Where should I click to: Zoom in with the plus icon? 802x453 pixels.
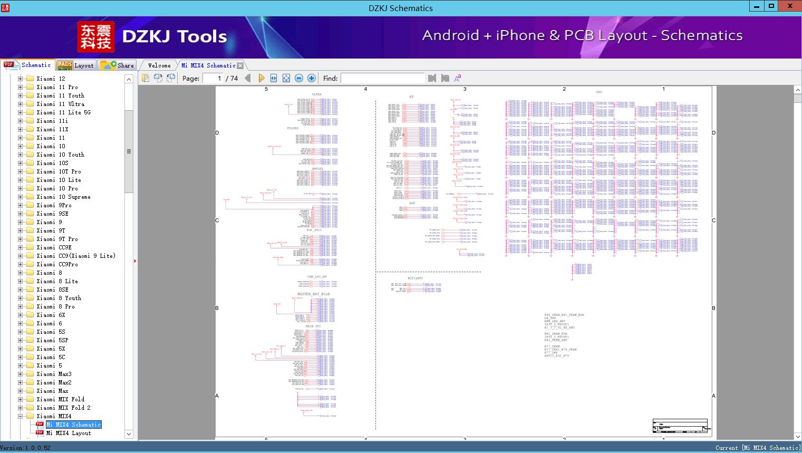tap(312, 78)
